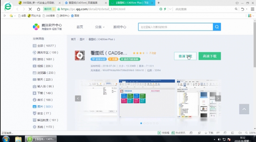Select the 游戏 (1681) category

(44, 59)
